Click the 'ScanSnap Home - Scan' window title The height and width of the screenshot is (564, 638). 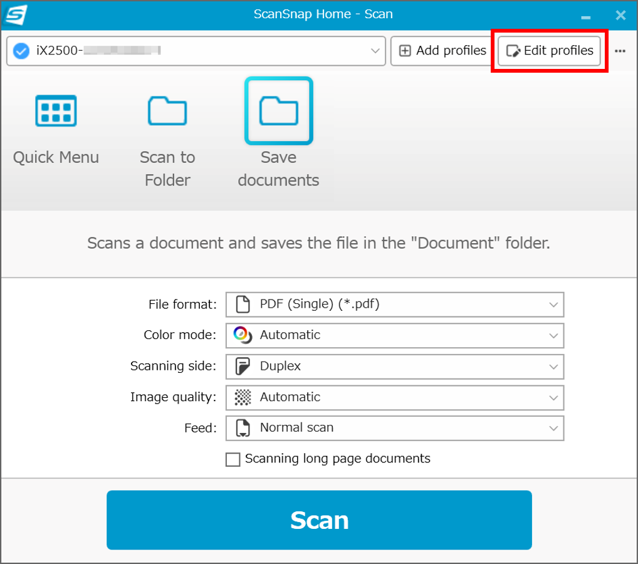[x=323, y=14]
